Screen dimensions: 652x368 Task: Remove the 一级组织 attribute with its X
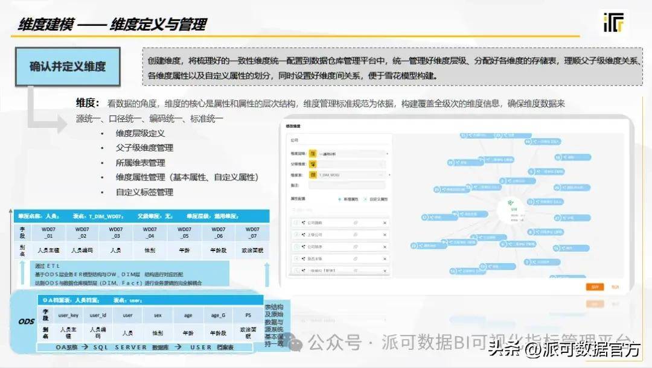pos(385,270)
